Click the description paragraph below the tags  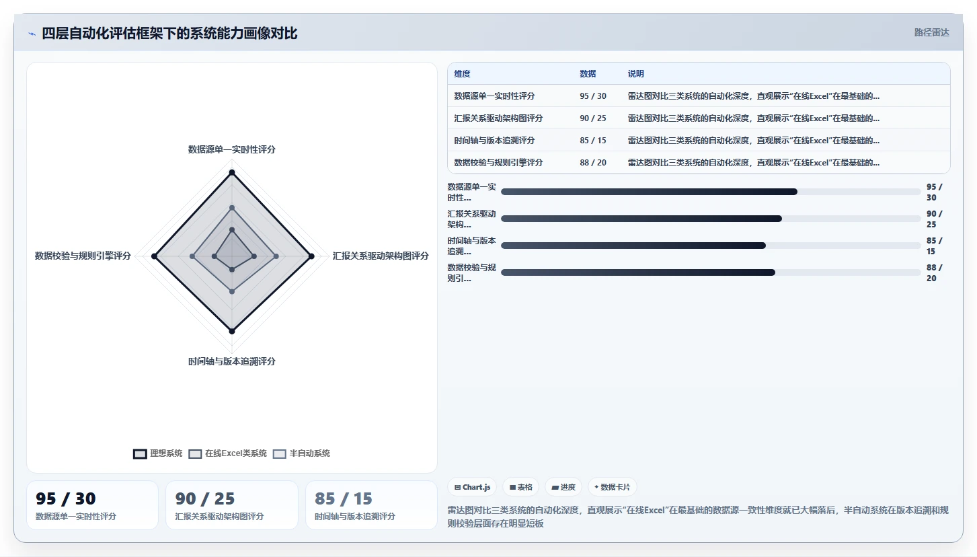pos(699,517)
